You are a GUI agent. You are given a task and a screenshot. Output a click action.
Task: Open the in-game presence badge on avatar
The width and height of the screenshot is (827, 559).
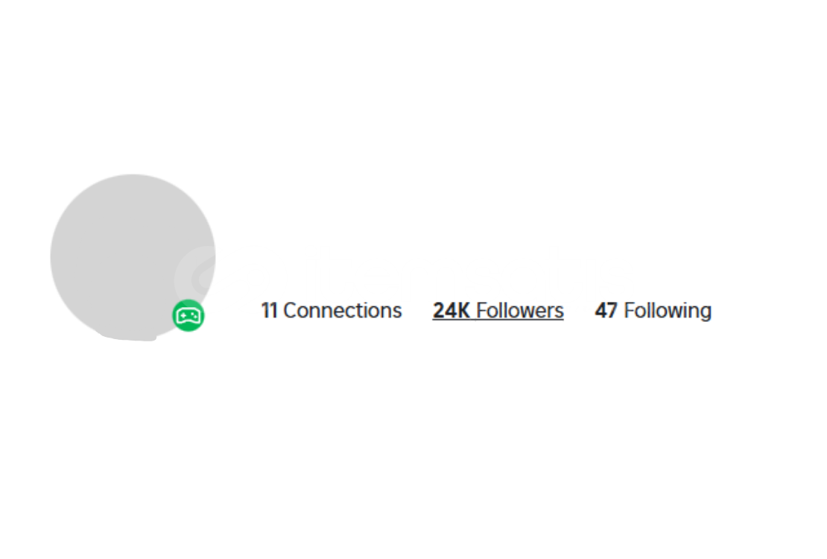pyautogui.click(x=188, y=316)
